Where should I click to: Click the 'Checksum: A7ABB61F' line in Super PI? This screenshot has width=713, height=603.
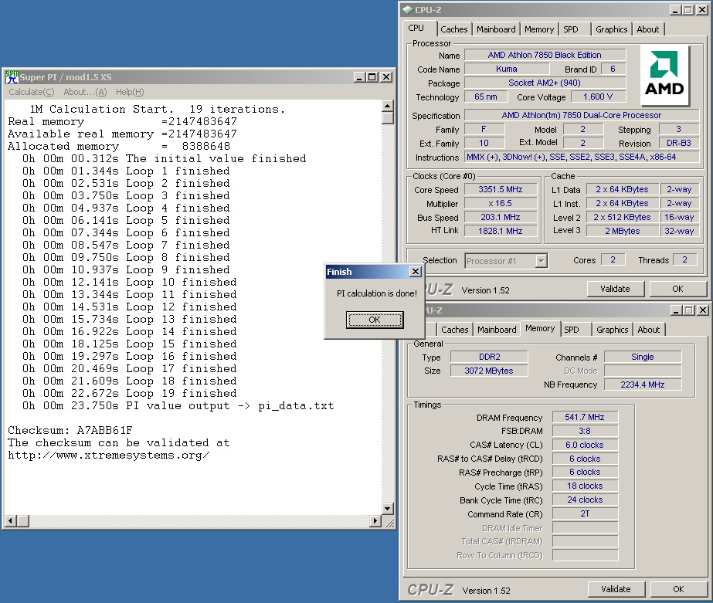point(70,430)
